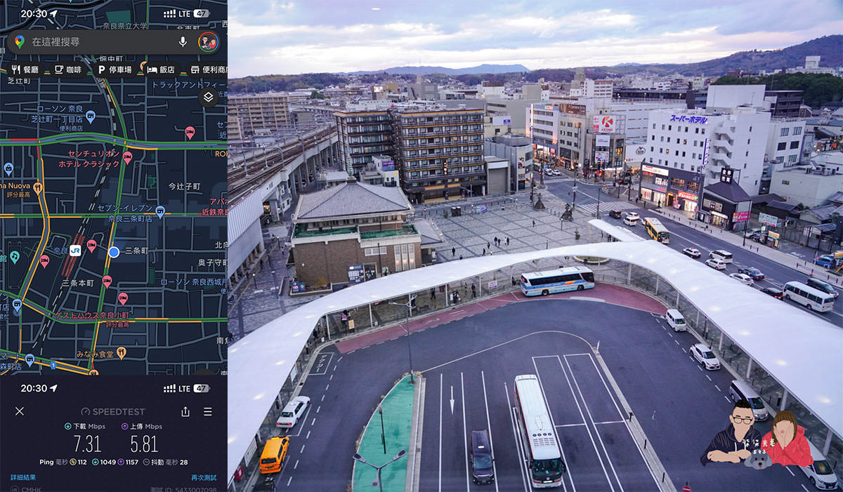Tap the センチュリオンホテル クラシック hotel pin
The image size is (843, 492).
tap(127, 157)
